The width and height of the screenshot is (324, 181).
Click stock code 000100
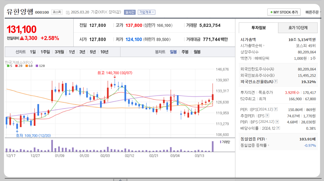point(42,12)
